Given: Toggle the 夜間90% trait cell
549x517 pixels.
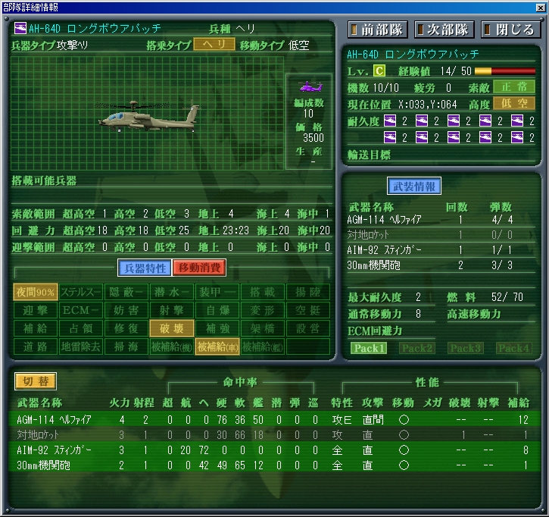Looking at the screenshot, I should (36, 292).
